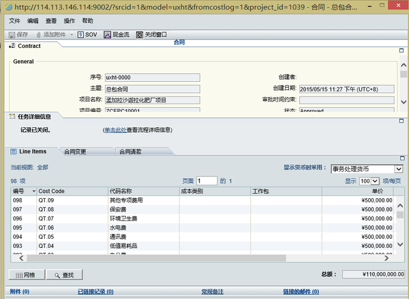
Task: Click the table horizontal scrollbar thumb
Action: (157, 258)
